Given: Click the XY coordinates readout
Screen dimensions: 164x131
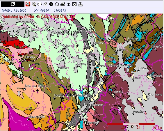Looking at the screenshot, I should (50, 10).
